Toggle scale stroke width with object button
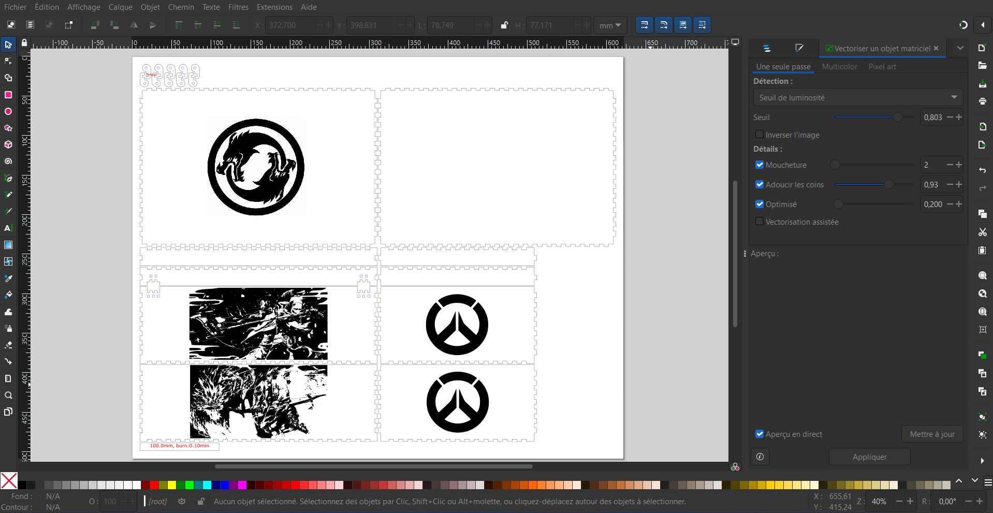 tap(644, 25)
